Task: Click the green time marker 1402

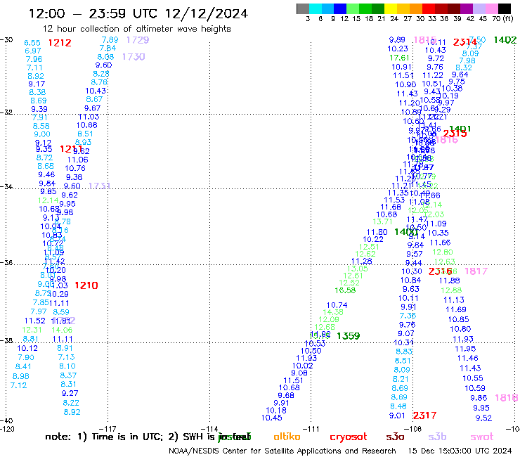Action: 505,40
